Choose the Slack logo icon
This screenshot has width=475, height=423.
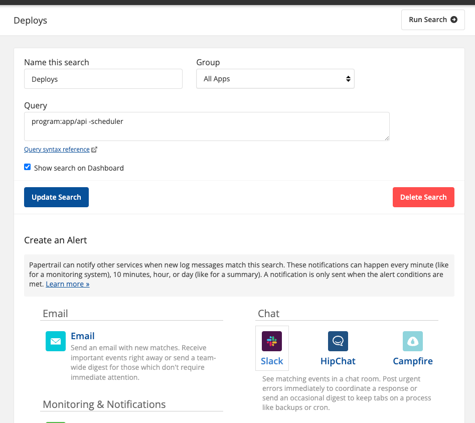point(272,341)
